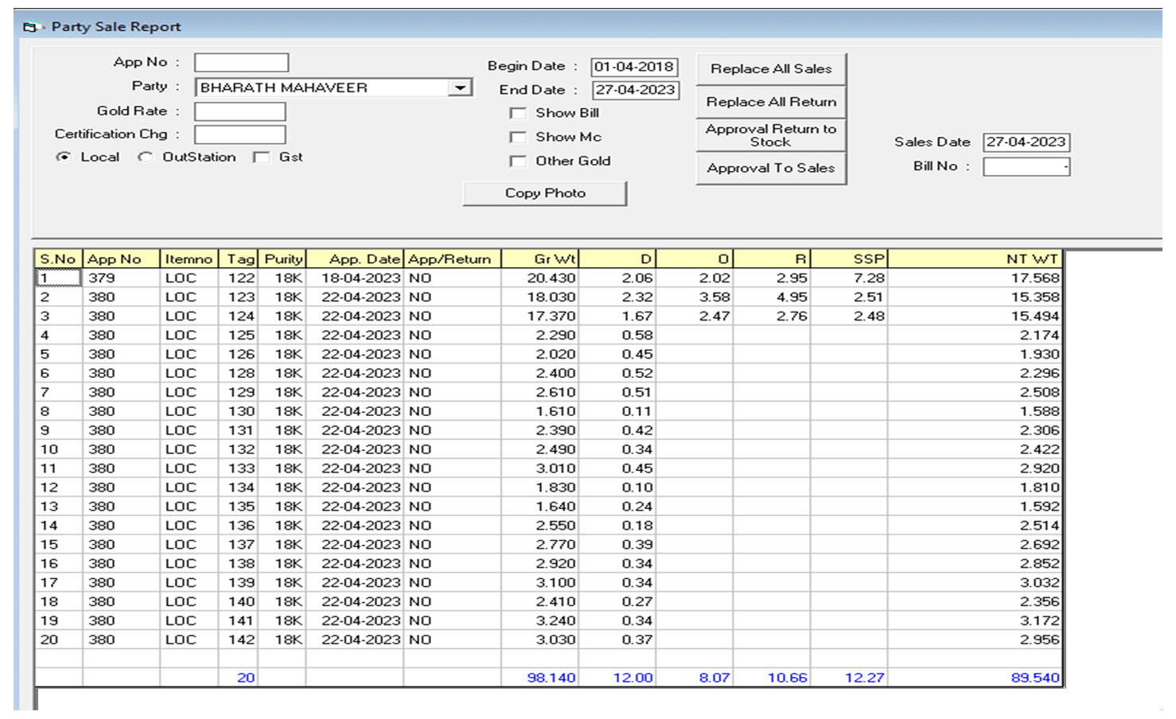This screenshot has width=1176, height=719.
Task: Click the Party combo box showing BHARATH MAHAVEER
Action: [x=334, y=87]
